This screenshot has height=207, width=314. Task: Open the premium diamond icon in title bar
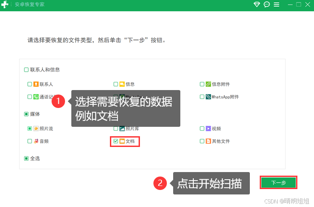coord(257,4)
